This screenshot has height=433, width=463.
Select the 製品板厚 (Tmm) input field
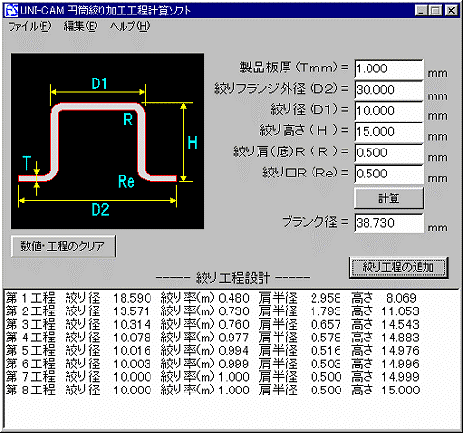point(389,68)
